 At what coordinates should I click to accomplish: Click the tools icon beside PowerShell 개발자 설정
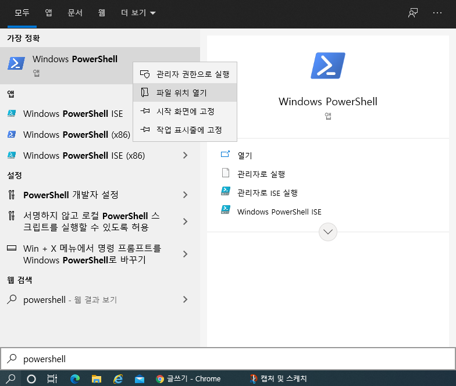(12, 194)
